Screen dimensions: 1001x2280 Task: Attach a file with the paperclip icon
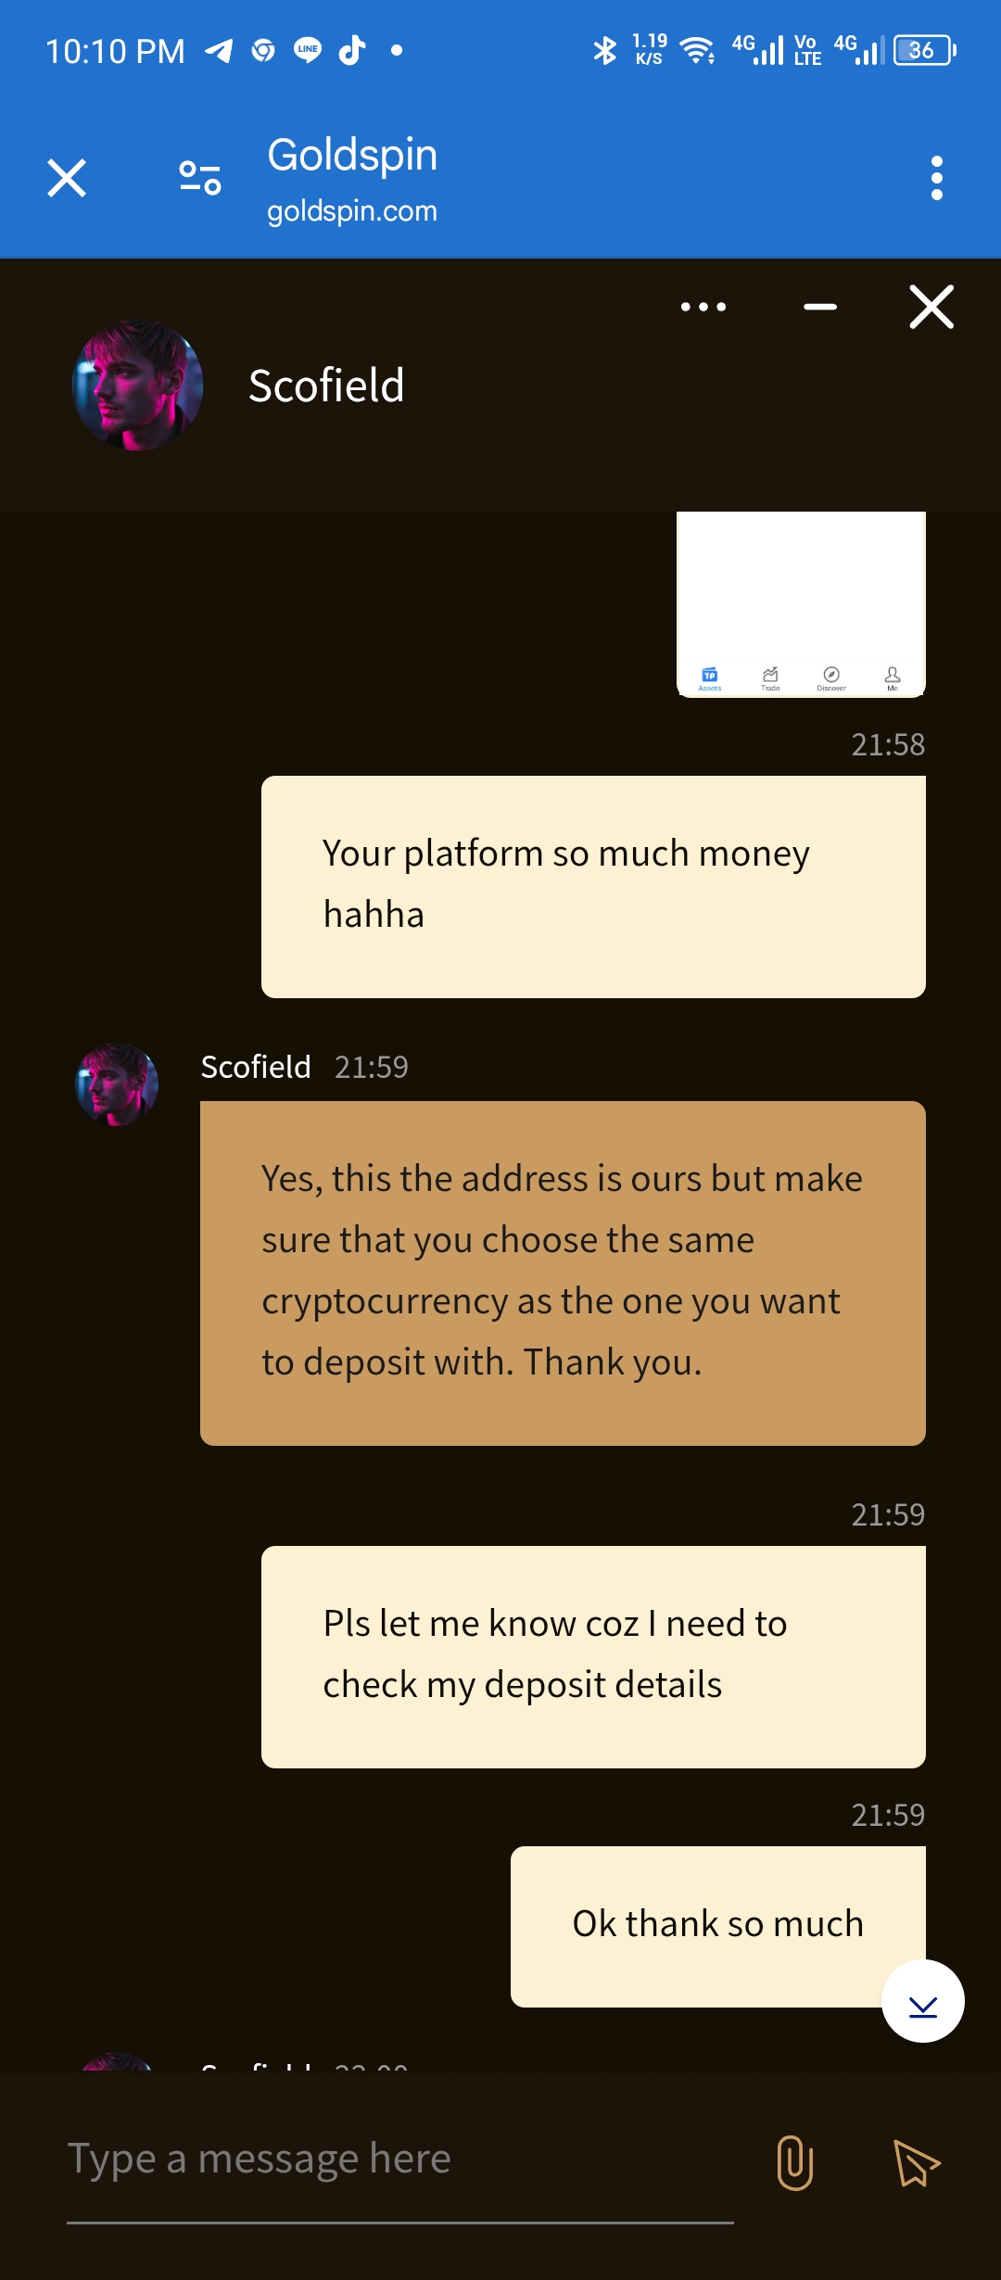click(x=794, y=2162)
